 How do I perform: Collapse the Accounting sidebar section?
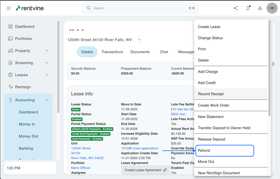point(47,100)
